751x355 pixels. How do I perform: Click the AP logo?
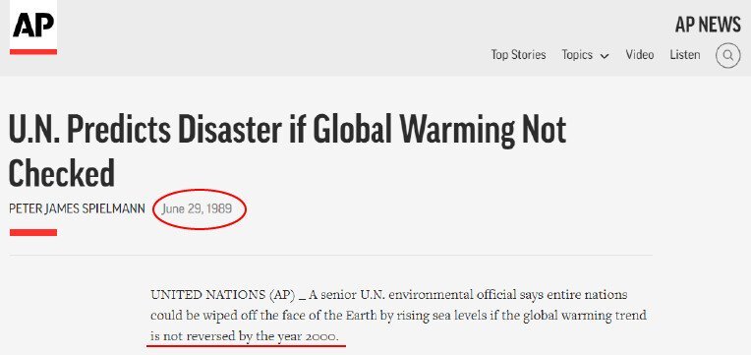[33, 25]
